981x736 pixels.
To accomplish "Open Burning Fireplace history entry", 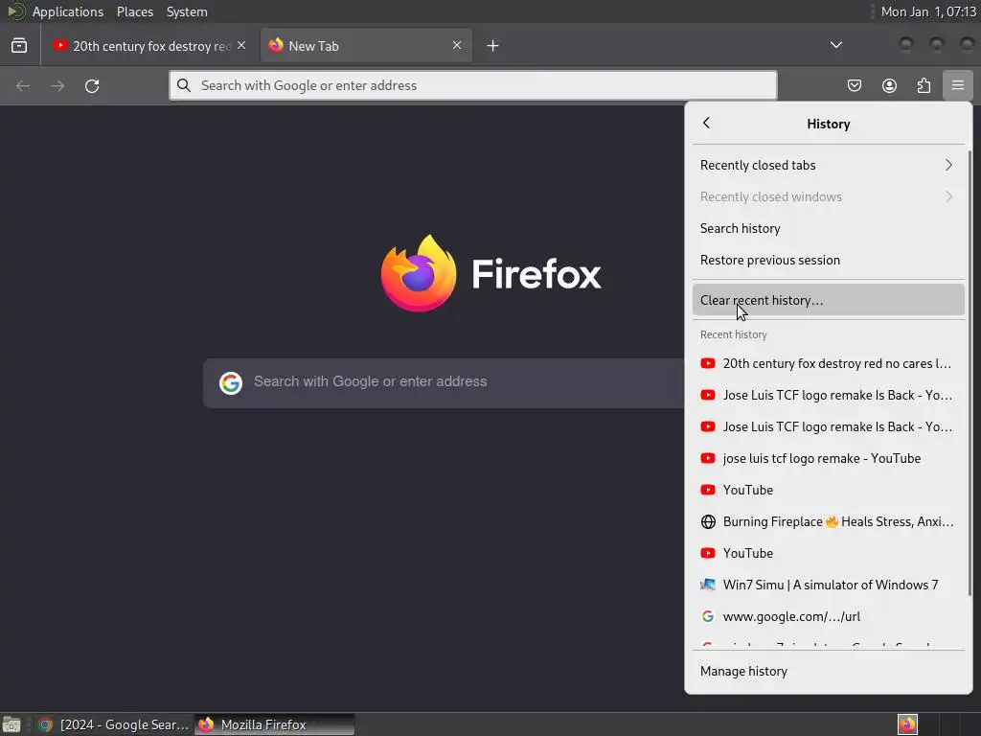I will coord(829,521).
